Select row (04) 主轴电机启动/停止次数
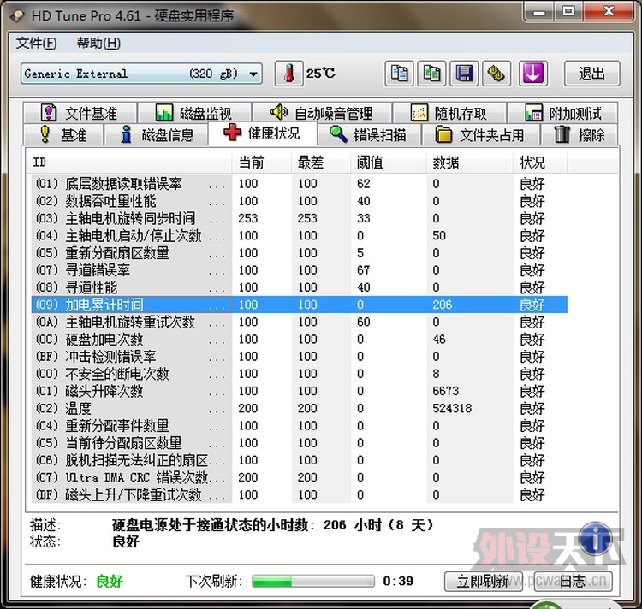Viewport: 642px width, 609px height. click(300, 235)
